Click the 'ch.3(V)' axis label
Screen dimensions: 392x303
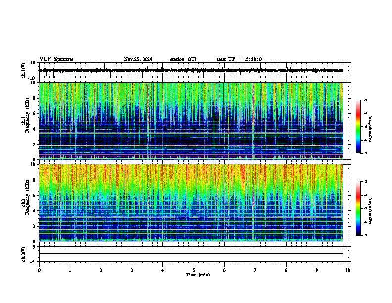(24, 254)
